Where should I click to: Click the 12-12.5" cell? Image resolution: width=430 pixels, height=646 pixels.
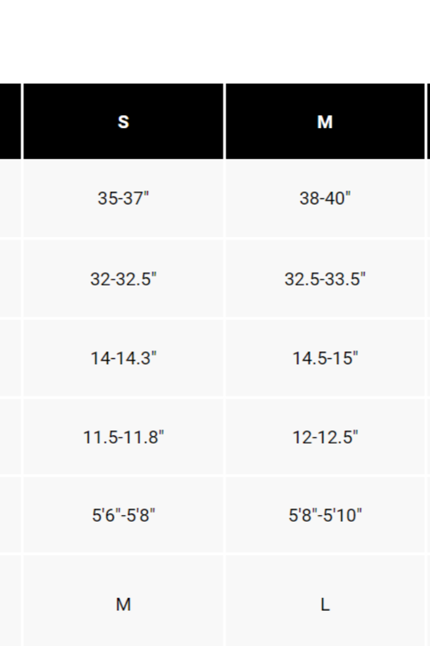(x=325, y=437)
